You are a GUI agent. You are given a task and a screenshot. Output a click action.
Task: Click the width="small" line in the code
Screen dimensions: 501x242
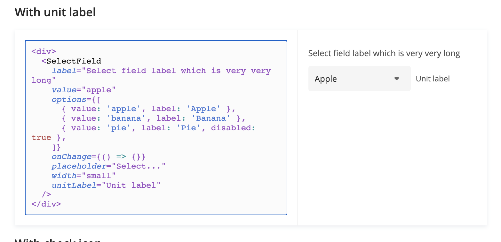[x=83, y=176]
